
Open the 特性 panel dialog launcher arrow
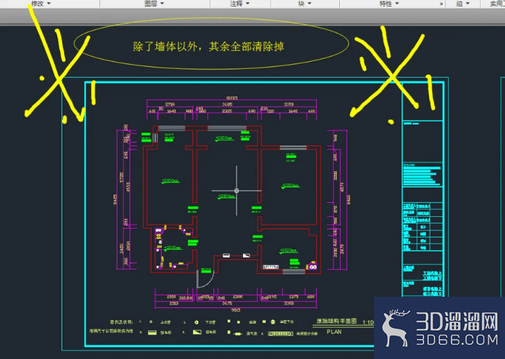point(441,4)
